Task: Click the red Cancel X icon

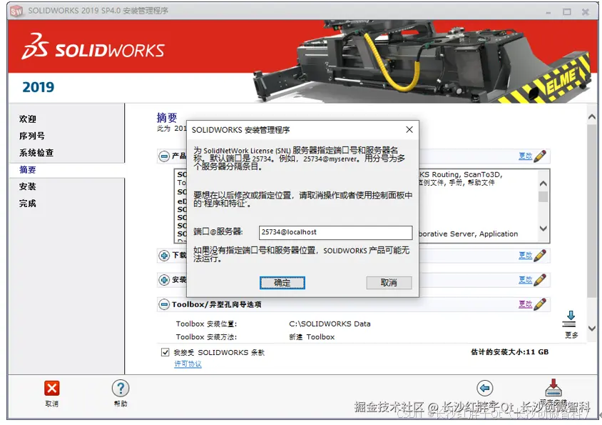Action: (x=52, y=389)
